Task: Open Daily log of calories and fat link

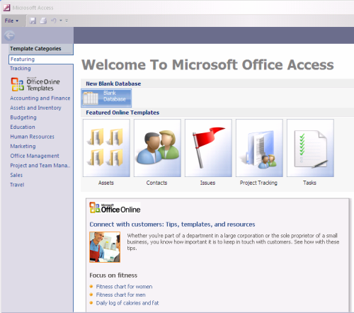Action: 127,303
